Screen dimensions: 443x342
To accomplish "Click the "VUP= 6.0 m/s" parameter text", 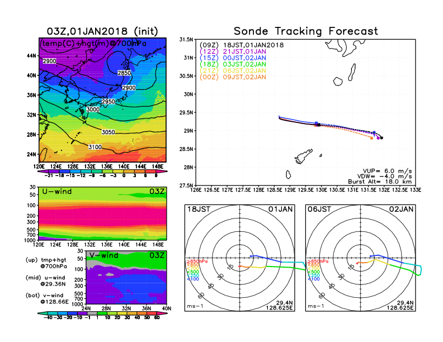I will 387,171.
